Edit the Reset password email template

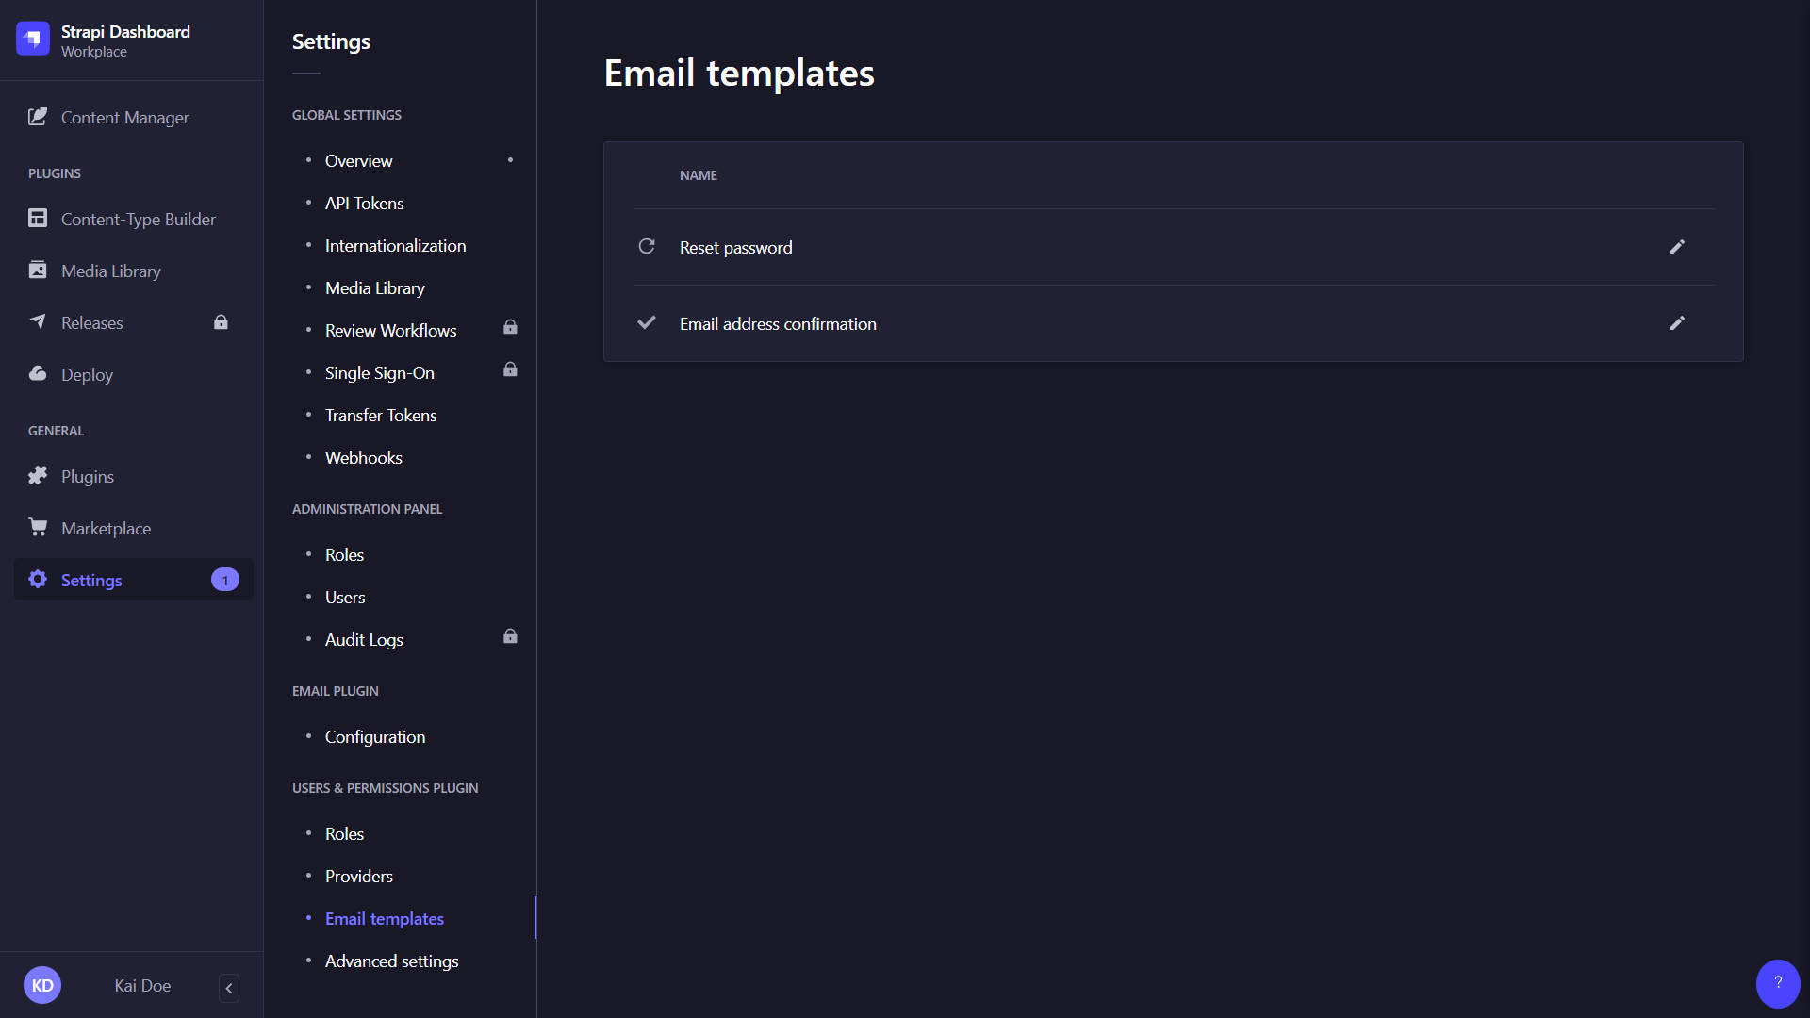tap(1677, 246)
